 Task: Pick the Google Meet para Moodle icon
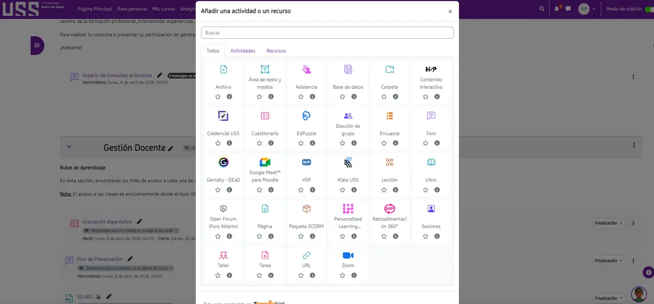pyautogui.click(x=265, y=162)
